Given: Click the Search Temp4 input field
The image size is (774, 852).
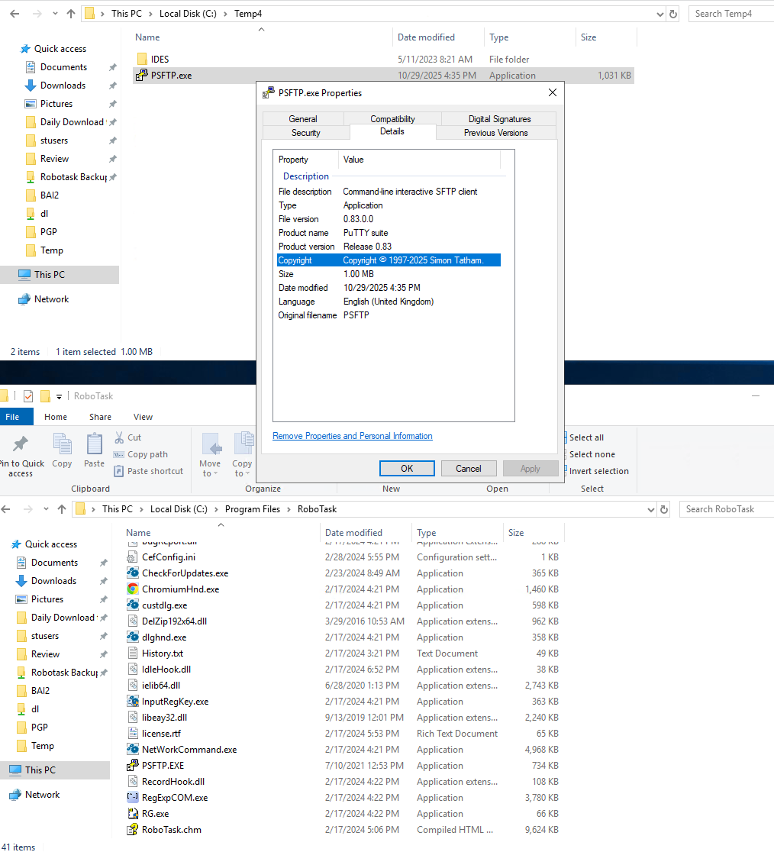Looking at the screenshot, I should coord(730,14).
